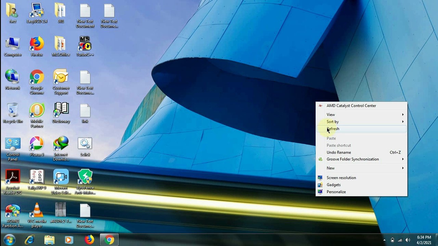This screenshot has width=438, height=246.
Task: Select the Firefox desktop shortcut
Action: click(x=37, y=46)
